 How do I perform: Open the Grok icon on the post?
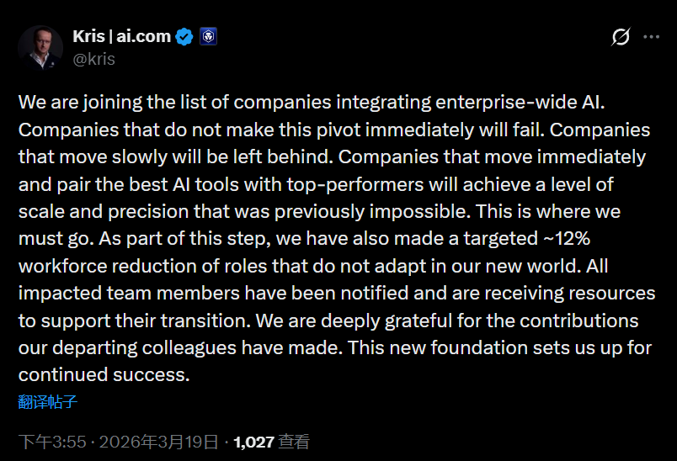(621, 37)
